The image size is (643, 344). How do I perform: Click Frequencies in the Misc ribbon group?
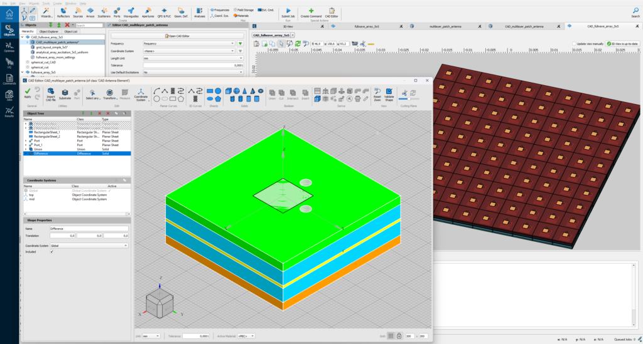point(220,10)
